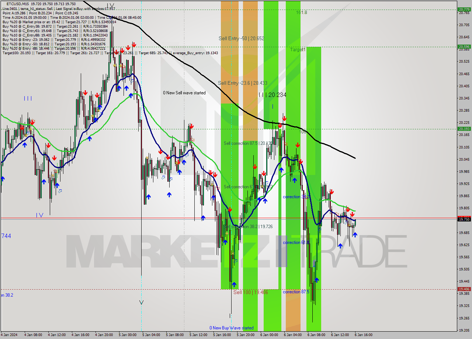Click the green 20.779 price level tag

coord(464,9)
